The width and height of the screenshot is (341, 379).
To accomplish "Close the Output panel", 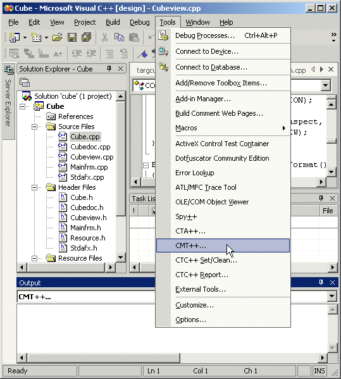I will (x=332, y=282).
